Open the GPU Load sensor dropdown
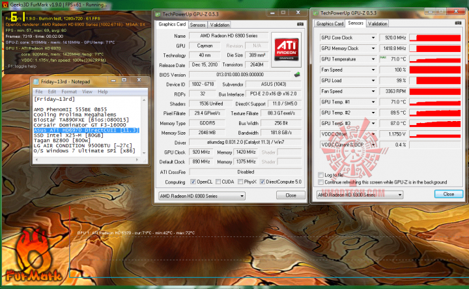Image resolution: width=469 pixels, height=289 pixels. click(373, 81)
